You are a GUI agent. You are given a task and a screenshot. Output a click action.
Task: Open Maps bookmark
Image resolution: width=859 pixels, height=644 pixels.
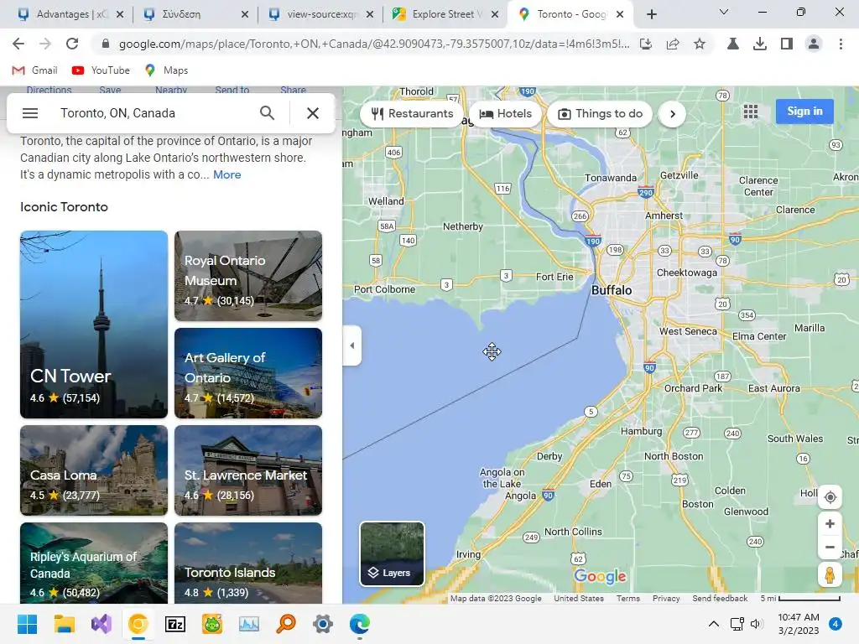pos(167,70)
